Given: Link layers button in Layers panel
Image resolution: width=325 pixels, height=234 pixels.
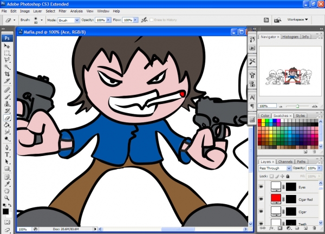Looking at the screenshot, I should click(263, 228).
